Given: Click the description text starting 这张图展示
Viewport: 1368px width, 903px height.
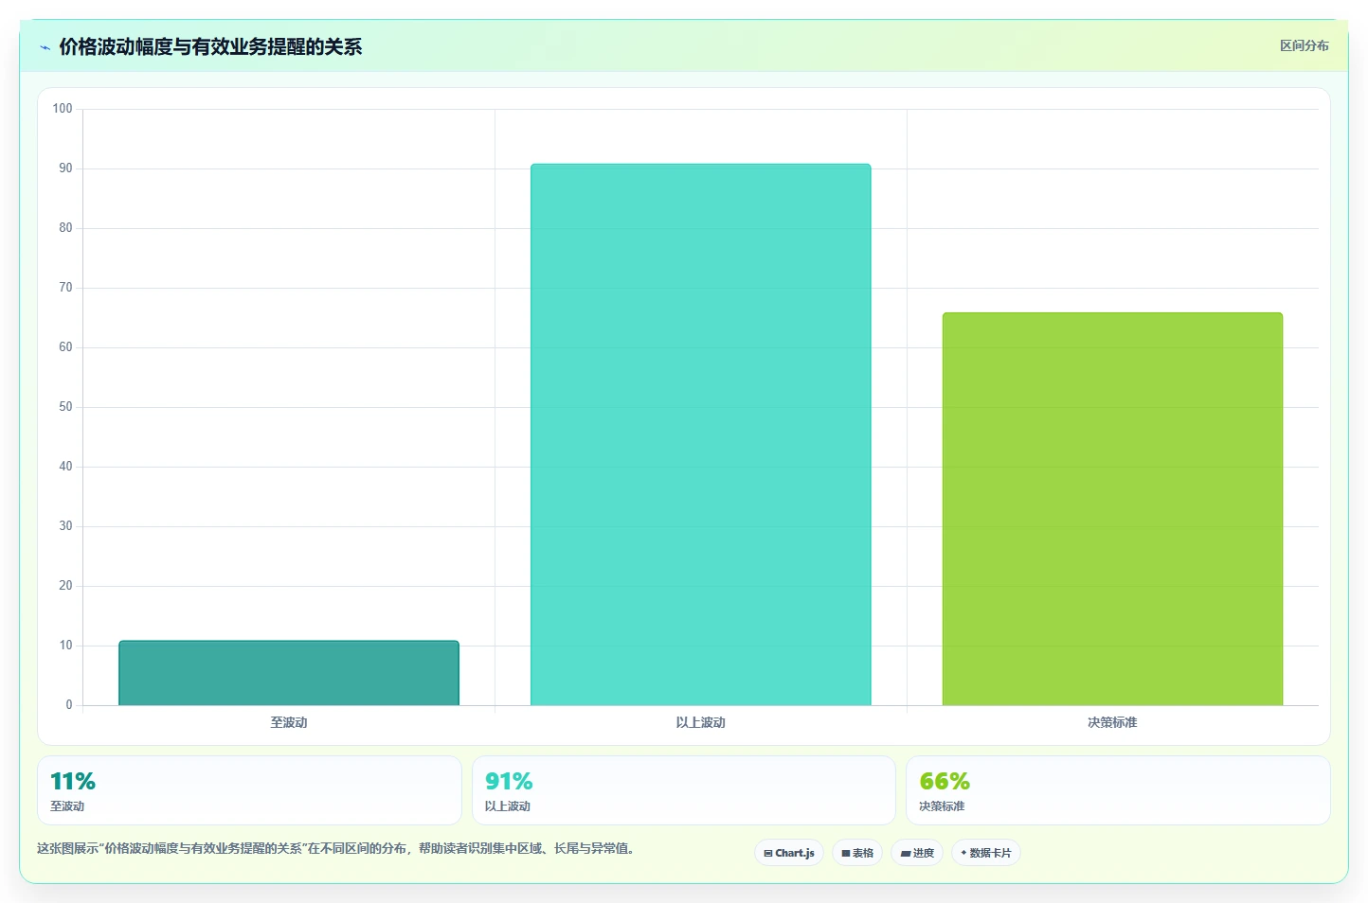Looking at the screenshot, I should point(335,848).
